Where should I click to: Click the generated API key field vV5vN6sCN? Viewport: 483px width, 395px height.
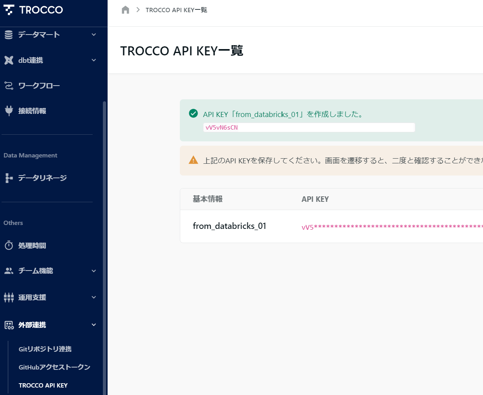[309, 127]
